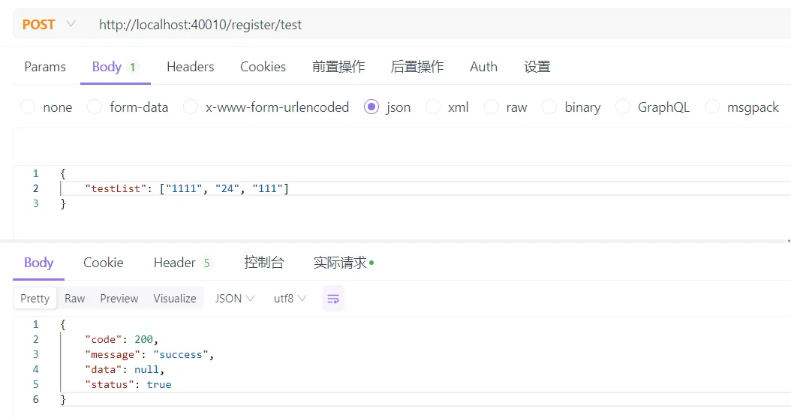Screen dimensions: 791x418
Task: Switch response view to Preview
Action: click(119, 299)
